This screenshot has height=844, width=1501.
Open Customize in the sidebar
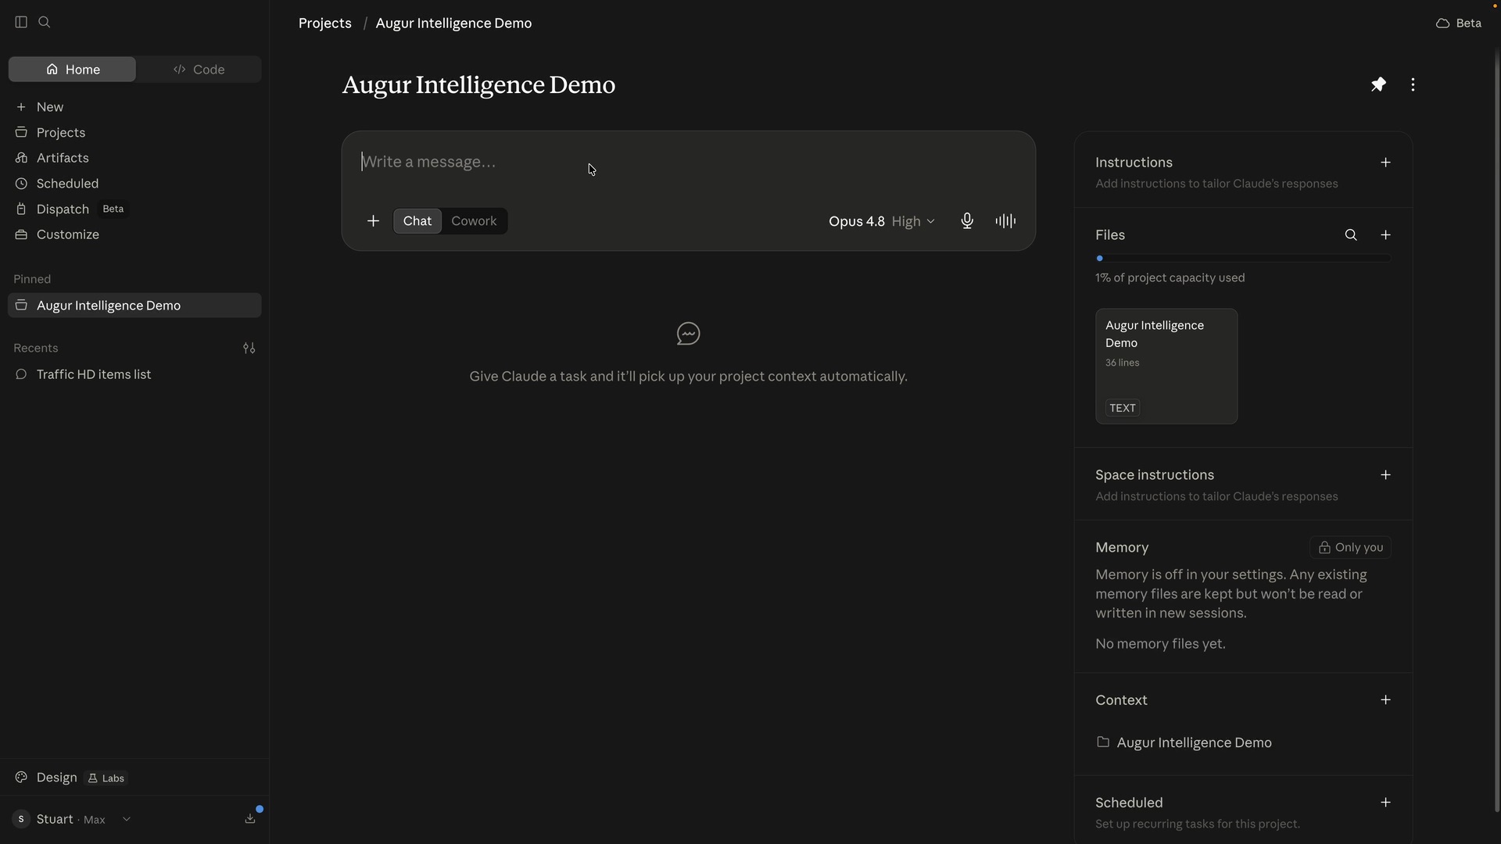134,234
